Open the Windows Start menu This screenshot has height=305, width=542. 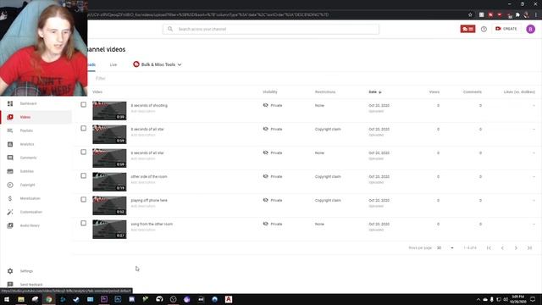tap(7, 299)
